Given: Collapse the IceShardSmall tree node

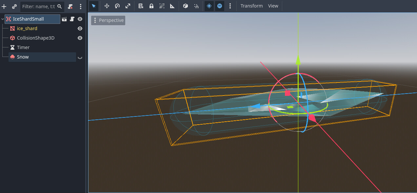Looking at the screenshot, I should coord(3,19).
